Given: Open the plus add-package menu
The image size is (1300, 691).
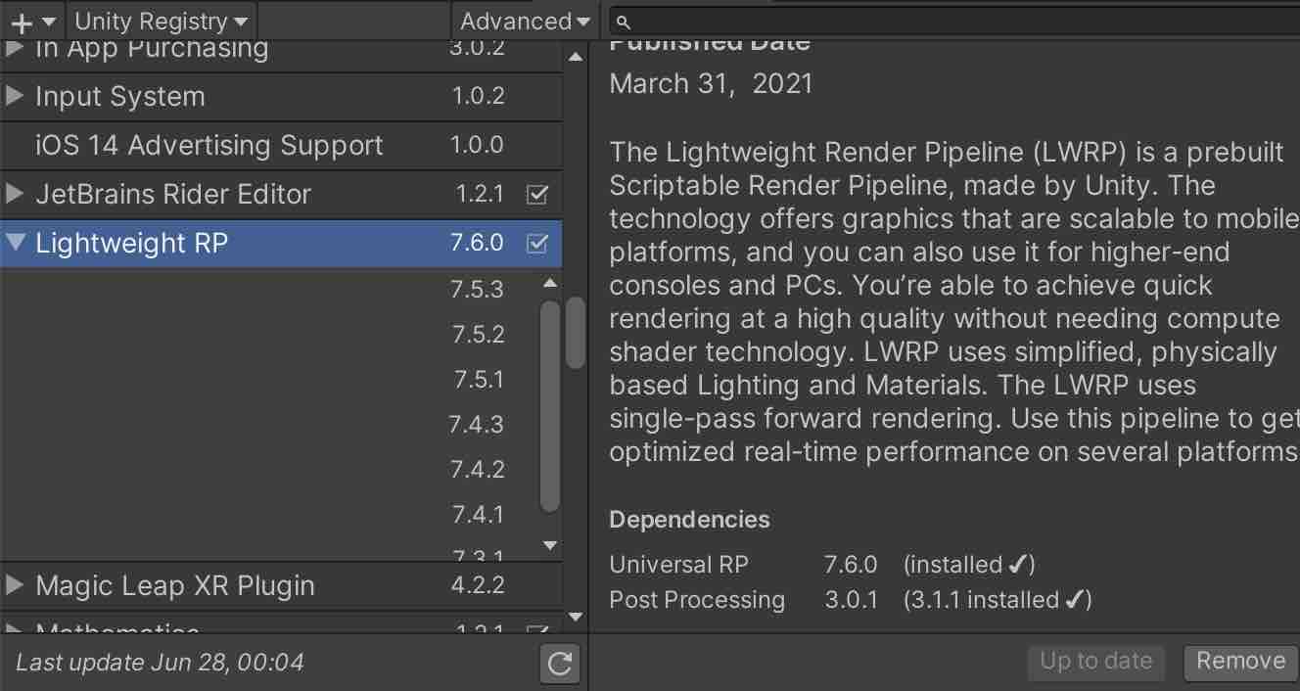Looking at the screenshot, I should pos(32,21).
